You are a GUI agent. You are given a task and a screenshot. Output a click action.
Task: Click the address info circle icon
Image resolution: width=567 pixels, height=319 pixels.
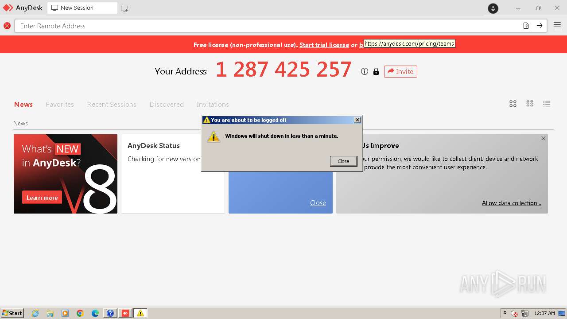pos(365,71)
